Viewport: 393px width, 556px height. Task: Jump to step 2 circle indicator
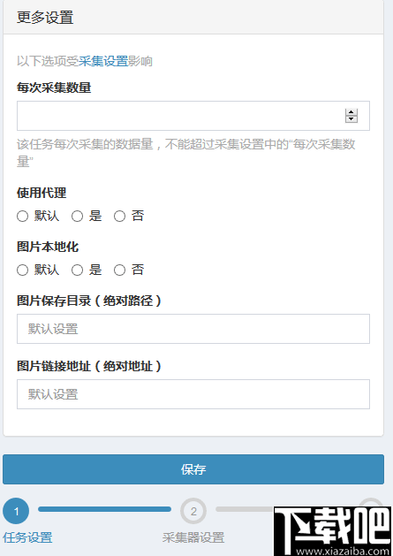click(193, 511)
